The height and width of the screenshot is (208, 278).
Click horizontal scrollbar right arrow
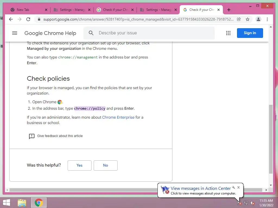click(266, 190)
